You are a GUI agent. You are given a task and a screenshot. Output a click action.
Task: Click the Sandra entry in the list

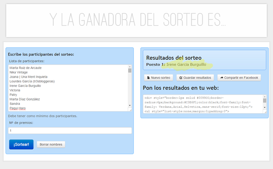15,104
